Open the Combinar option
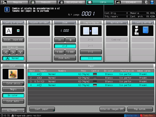 tap(117, 40)
